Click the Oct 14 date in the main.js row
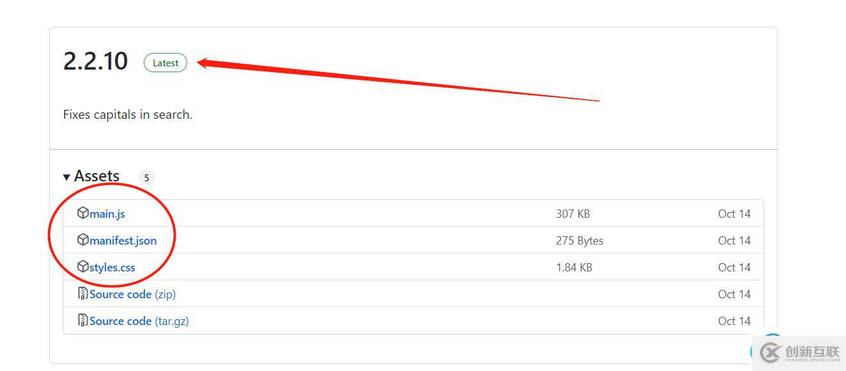This screenshot has height=371, width=846. [x=734, y=214]
